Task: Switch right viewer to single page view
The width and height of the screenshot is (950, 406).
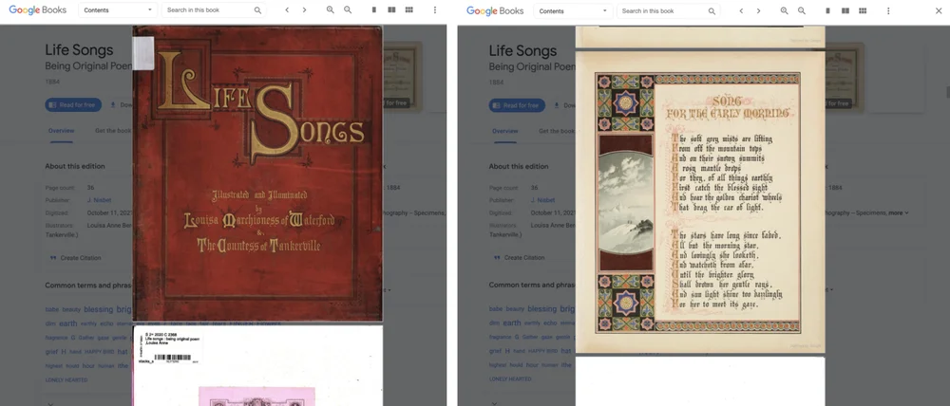Action: point(827,10)
